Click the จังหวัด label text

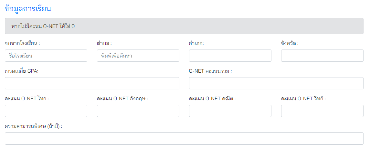(290, 43)
